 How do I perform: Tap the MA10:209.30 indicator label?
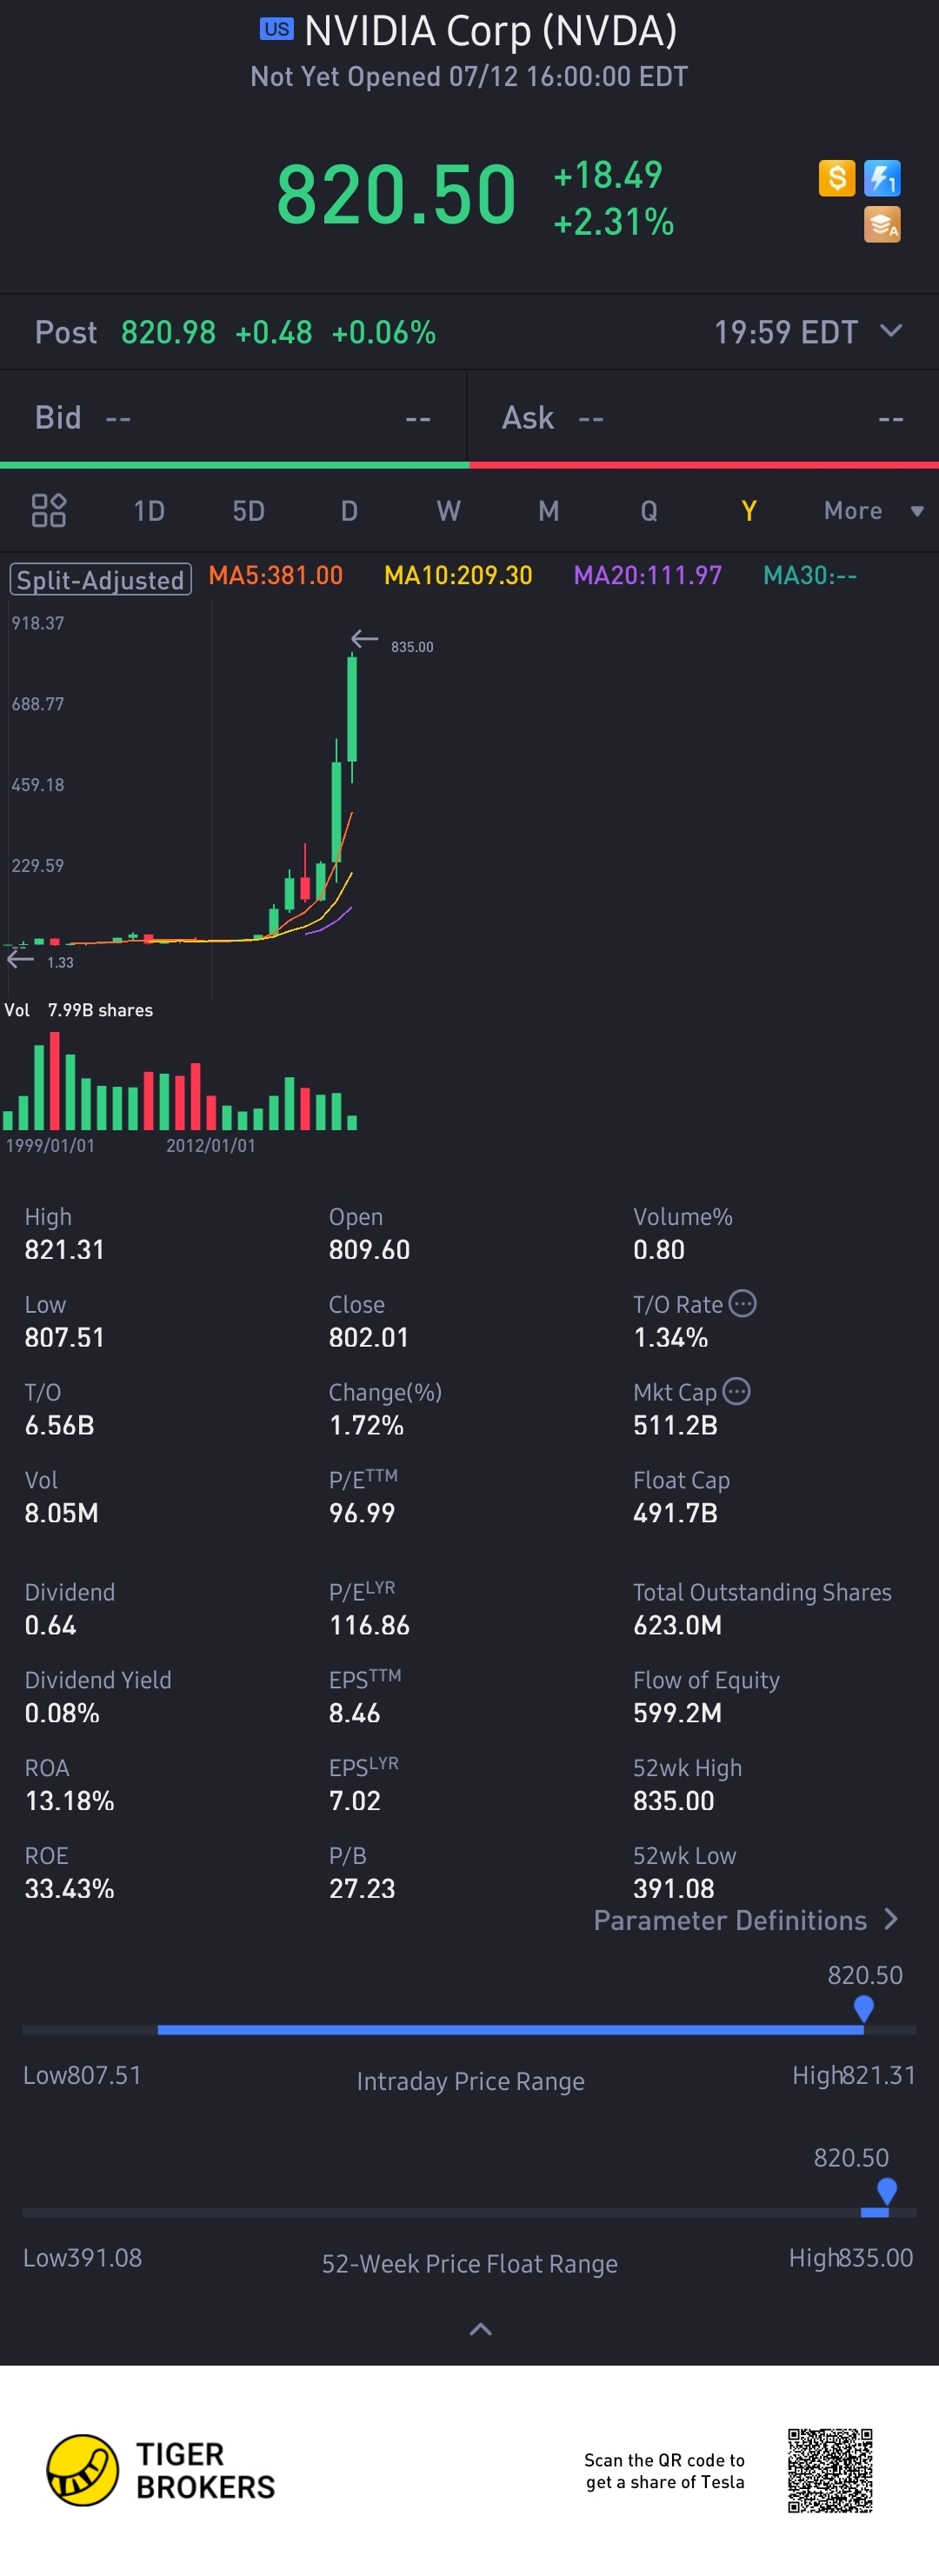(x=458, y=575)
